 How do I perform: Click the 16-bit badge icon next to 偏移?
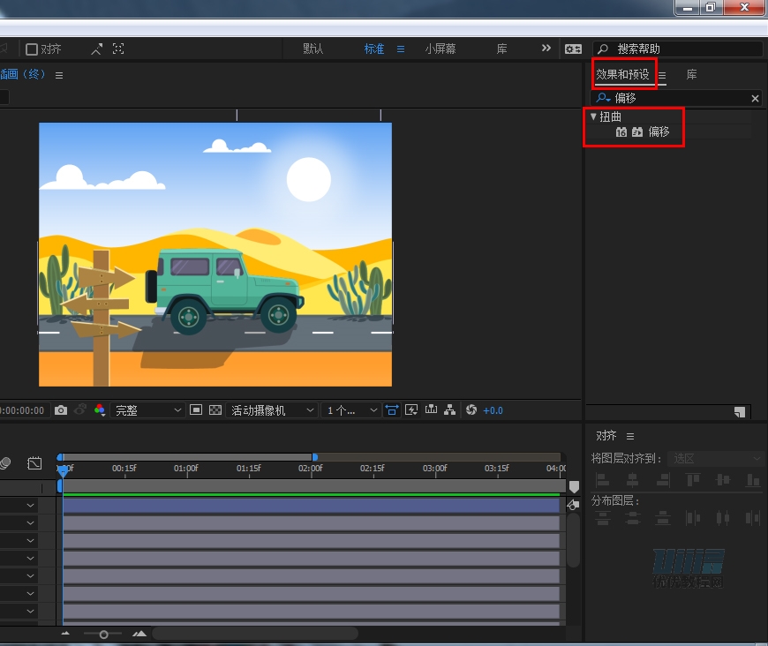click(621, 131)
